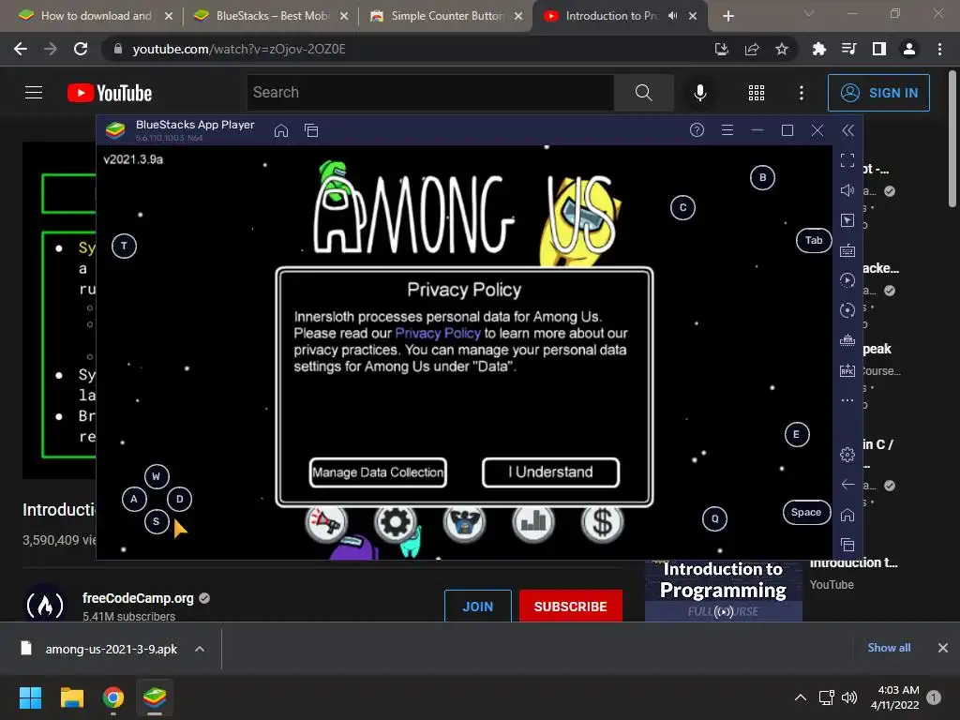Click the Space key overlay control

coord(806,512)
